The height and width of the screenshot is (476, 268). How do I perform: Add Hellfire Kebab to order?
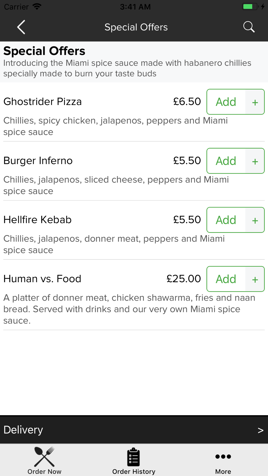pyautogui.click(x=226, y=220)
